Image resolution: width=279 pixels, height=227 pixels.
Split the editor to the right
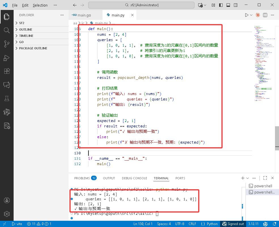[265, 15]
